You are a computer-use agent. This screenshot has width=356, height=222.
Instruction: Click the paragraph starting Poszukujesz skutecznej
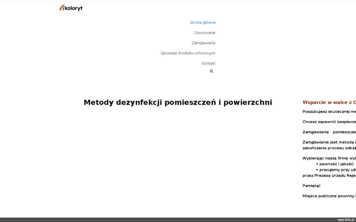(329, 112)
